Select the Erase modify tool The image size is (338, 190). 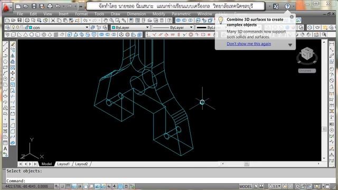[13, 44]
